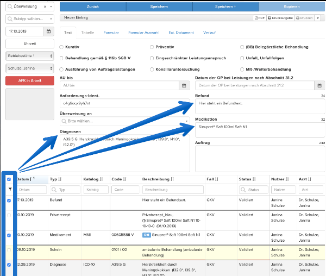Open the Betriebsstätte 1 selector

(30, 56)
